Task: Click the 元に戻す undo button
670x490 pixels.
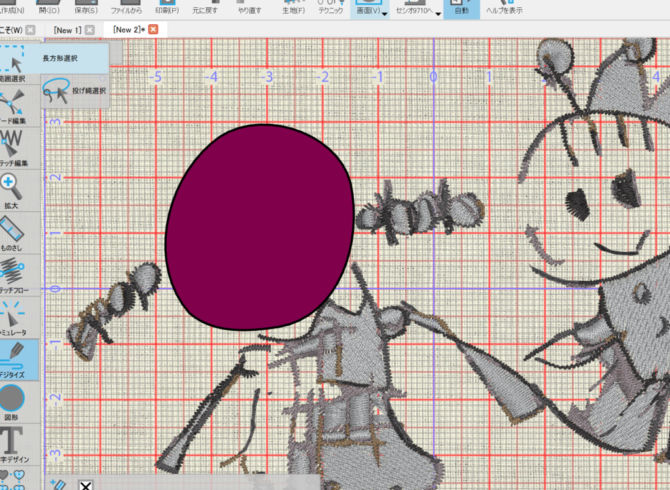Action: coord(205,9)
